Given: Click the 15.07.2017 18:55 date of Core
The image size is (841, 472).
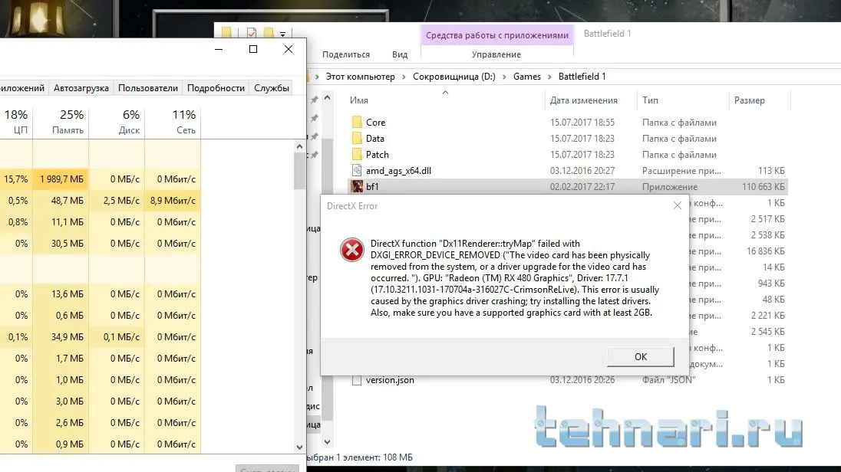Looking at the screenshot, I should (582, 122).
